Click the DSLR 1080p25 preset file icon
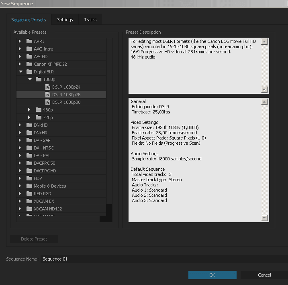The height and width of the screenshot is (285, 288). point(48,95)
